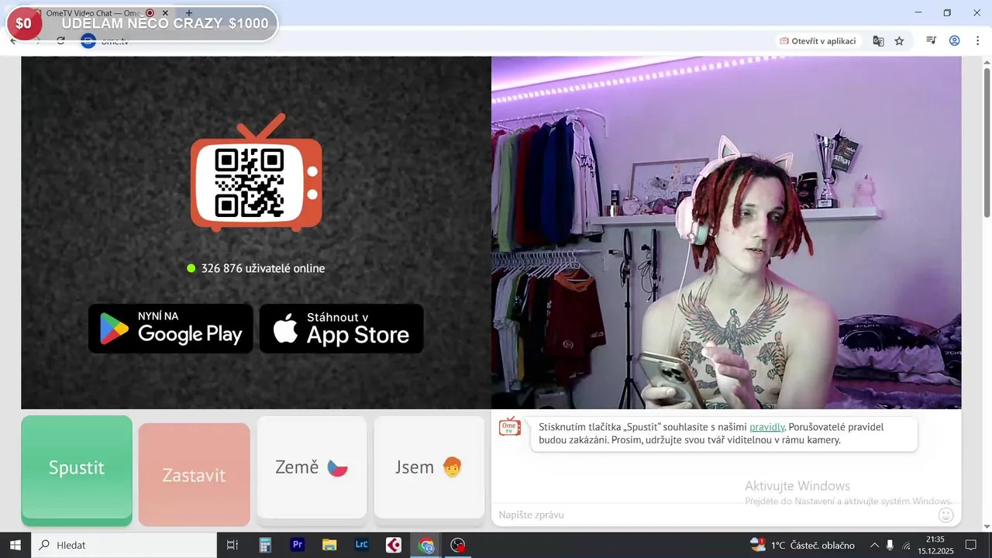Open Lightroom Classic from the taskbar
992x558 pixels.
tap(362, 545)
